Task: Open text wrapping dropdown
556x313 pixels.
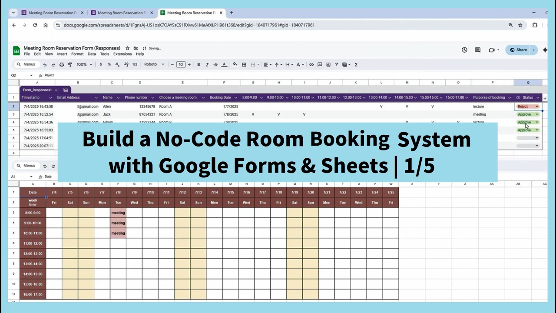Action: tap(289, 64)
